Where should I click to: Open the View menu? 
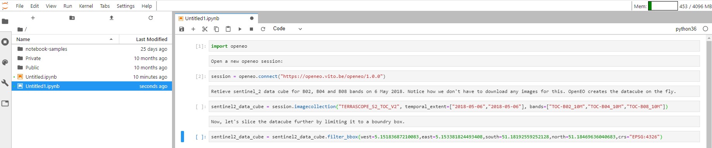click(x=51, y=6)
